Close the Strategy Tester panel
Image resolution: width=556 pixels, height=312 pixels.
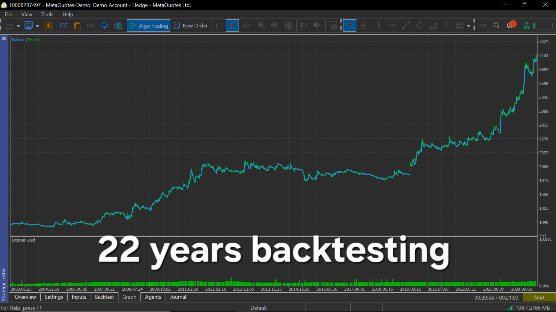tap(4, 38)
